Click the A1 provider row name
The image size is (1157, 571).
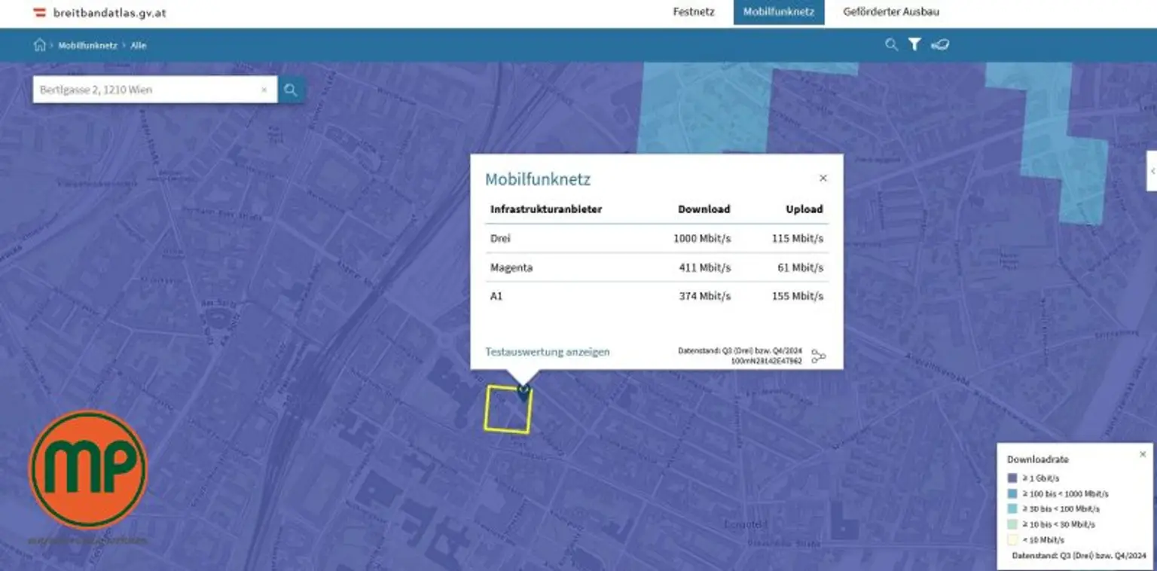(x=496, y=296)
